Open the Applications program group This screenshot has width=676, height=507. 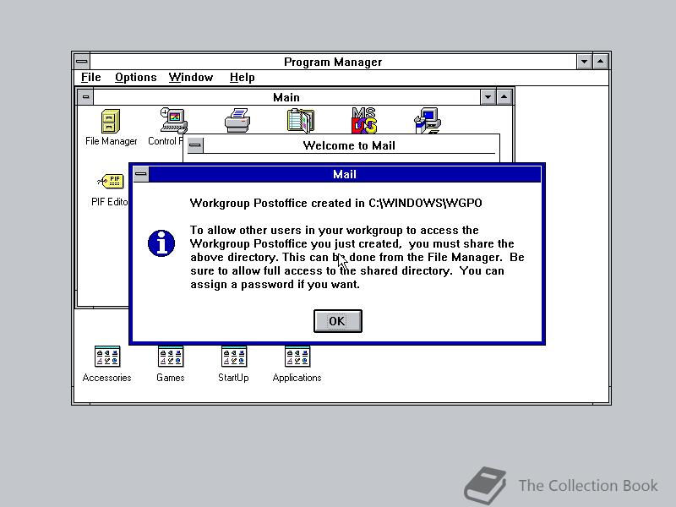click(x=297, y=357)
